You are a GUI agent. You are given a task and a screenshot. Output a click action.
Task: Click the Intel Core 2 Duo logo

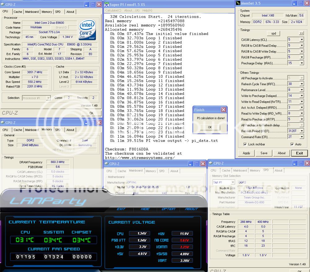[x=87, y=30]
